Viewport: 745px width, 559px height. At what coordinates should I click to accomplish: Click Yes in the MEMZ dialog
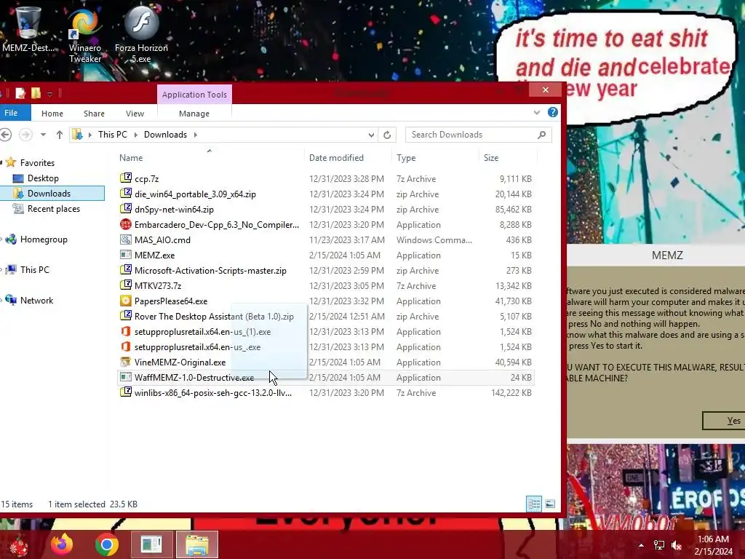724,420
